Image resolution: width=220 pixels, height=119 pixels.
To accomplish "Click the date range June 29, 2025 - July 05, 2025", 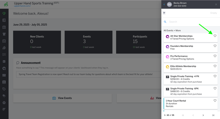I will coord(30,25).
